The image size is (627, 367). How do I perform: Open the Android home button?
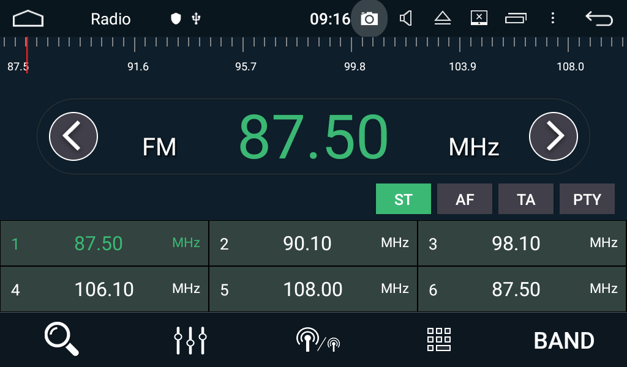click(28, 19)
